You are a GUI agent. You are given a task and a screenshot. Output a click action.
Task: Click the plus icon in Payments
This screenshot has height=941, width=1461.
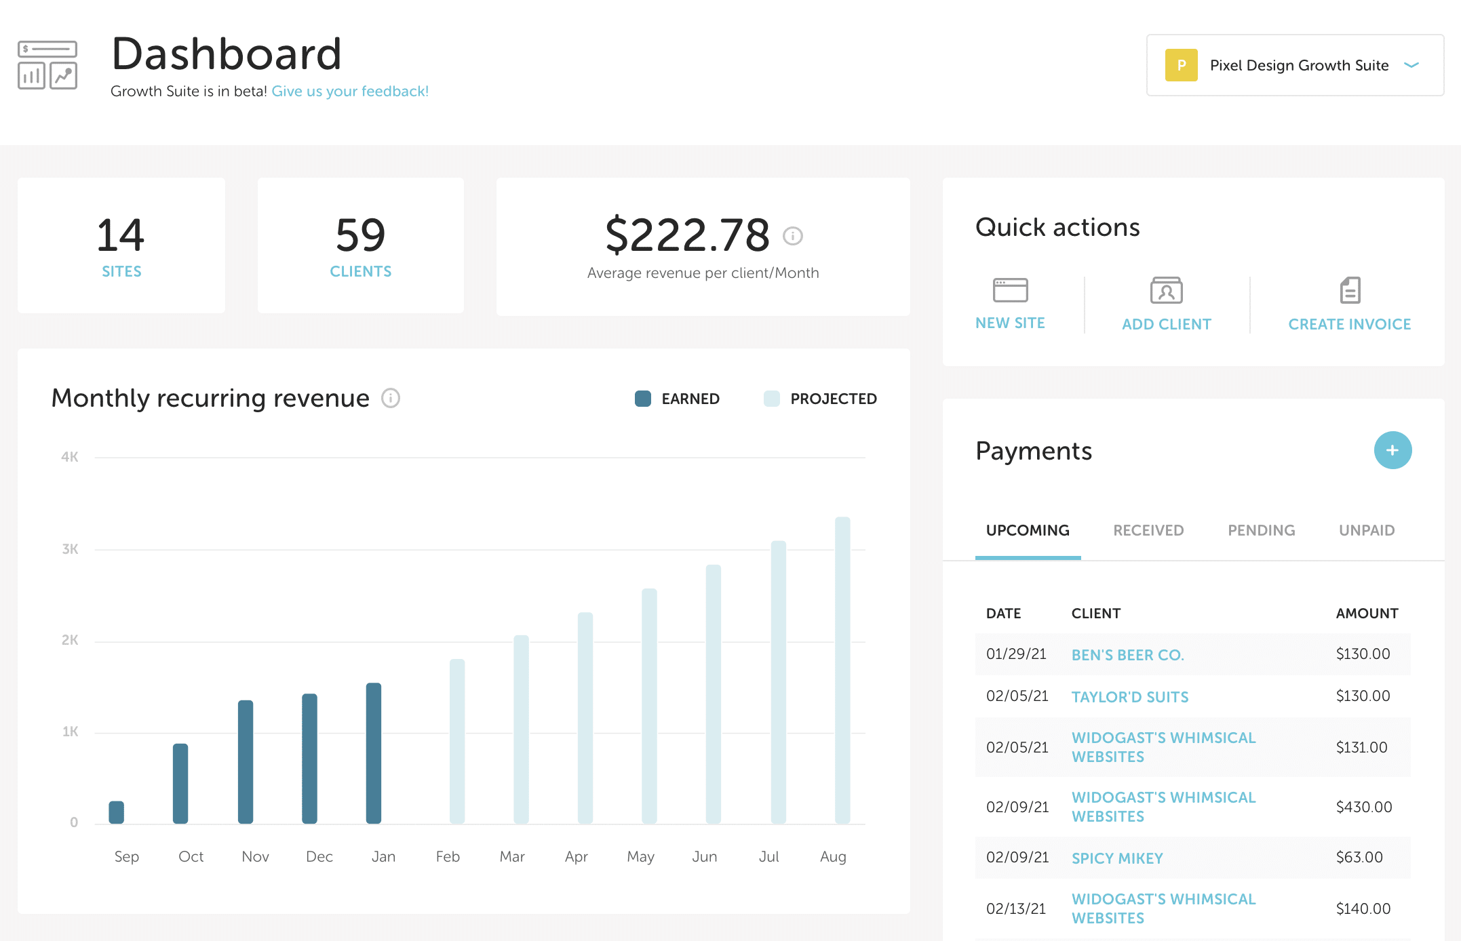point(1392,450)
